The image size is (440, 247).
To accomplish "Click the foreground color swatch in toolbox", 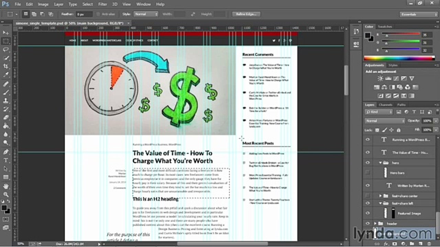I will [4, 208].
